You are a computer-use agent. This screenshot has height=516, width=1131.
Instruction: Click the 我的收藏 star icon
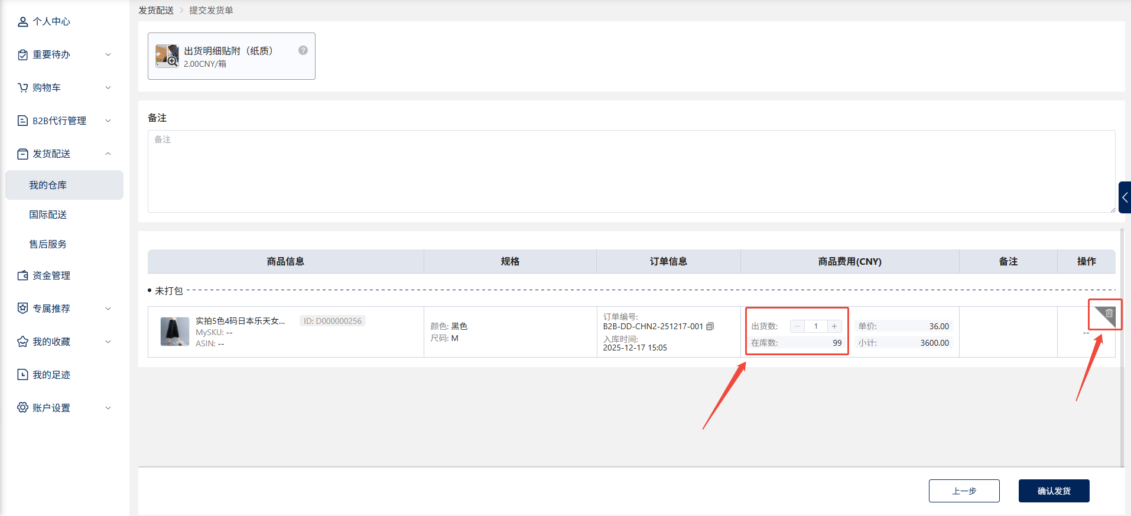(x=22, y=342)
